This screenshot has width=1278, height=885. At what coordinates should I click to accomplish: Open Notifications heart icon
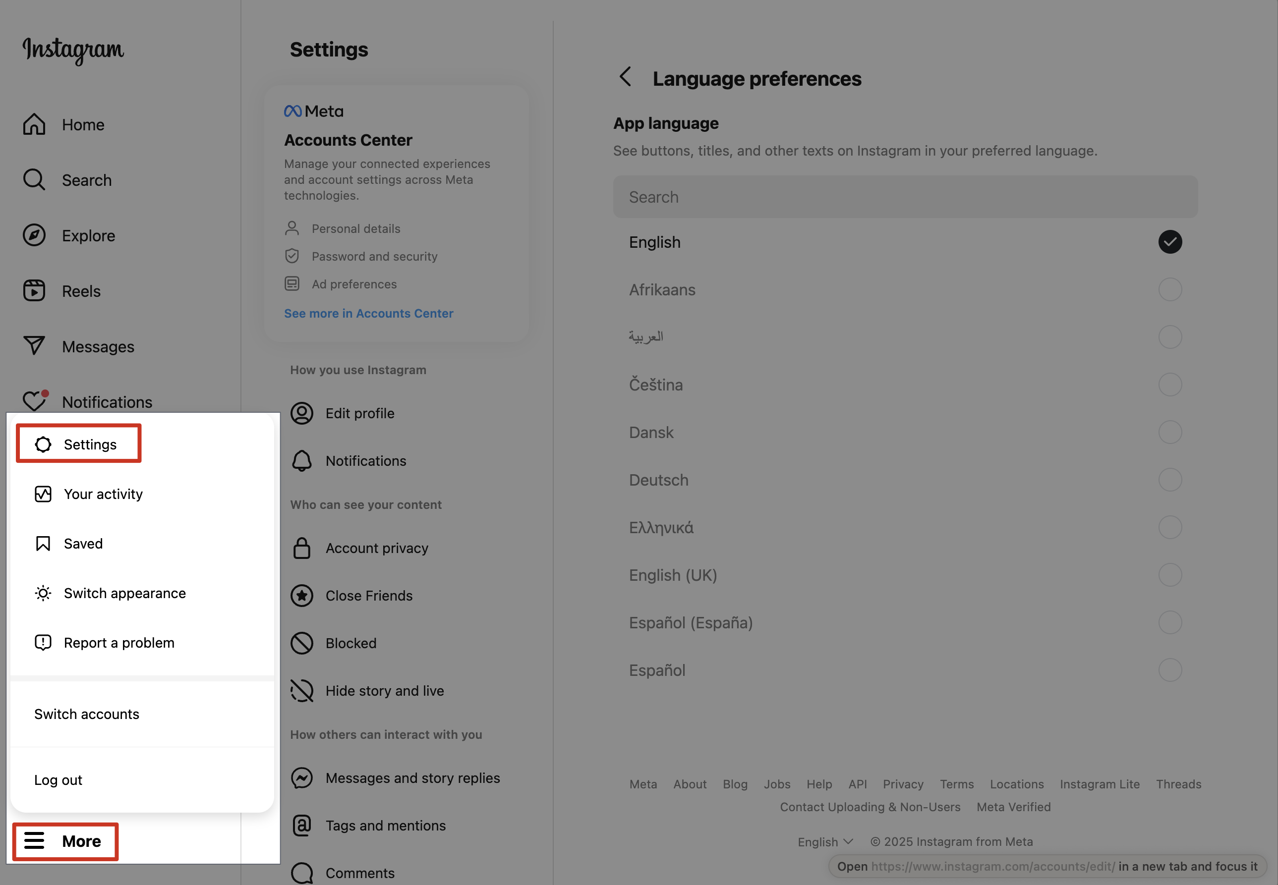coord(35,400)
